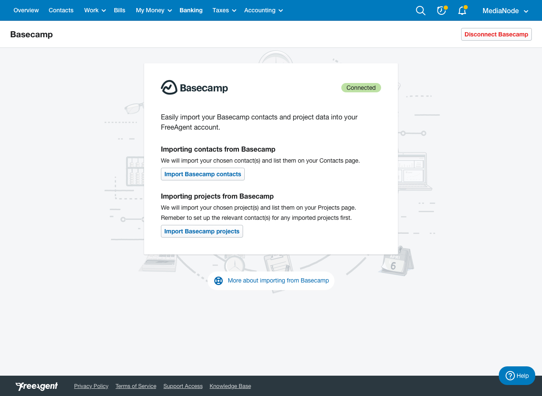Open the Contacts page
The image size is (542, 396).
pyautogui.click(x=61, y=10)
